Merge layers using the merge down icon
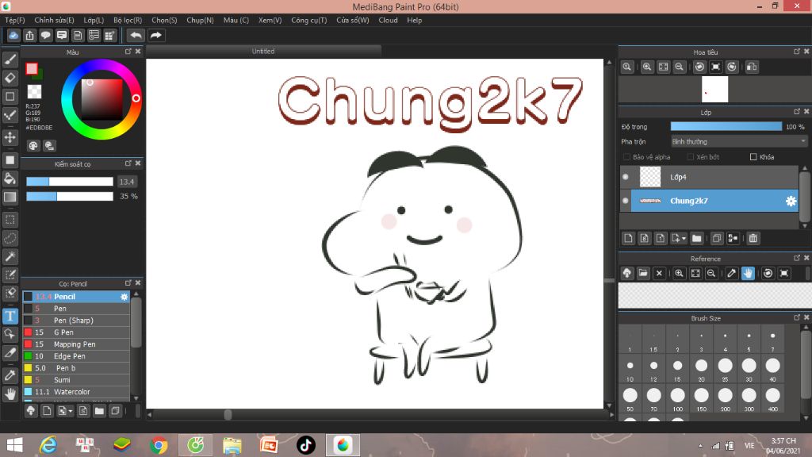The width and height of the screenshot is (812, 457). [733, 238]
